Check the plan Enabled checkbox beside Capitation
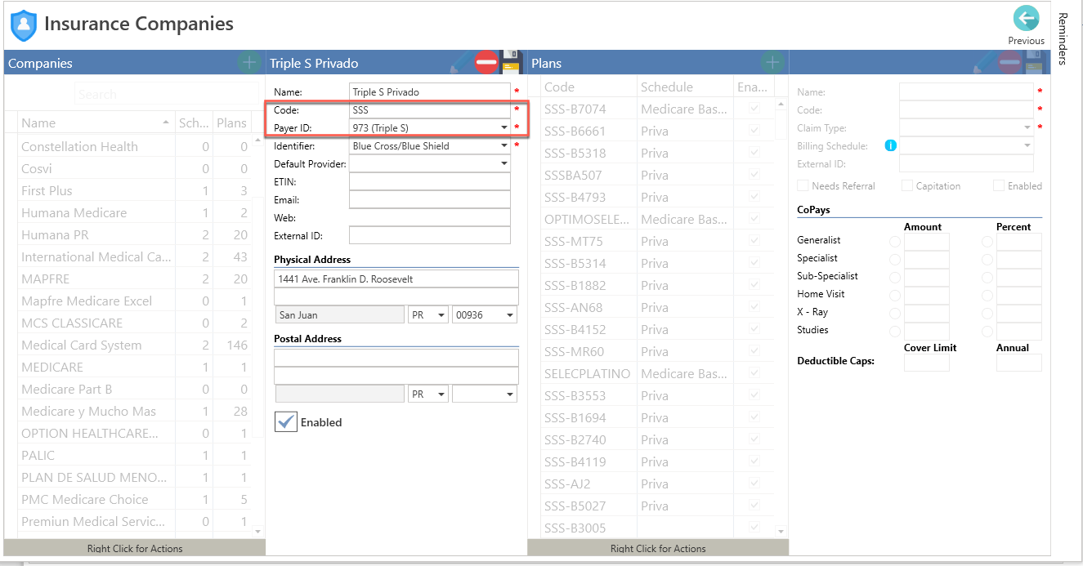Screen dimensions: 1083x566 click(999, 186)
